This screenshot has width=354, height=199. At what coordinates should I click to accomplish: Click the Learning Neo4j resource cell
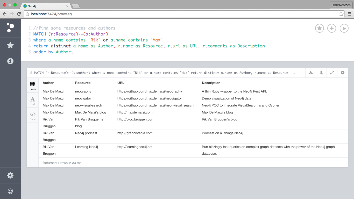coord(87,147)
